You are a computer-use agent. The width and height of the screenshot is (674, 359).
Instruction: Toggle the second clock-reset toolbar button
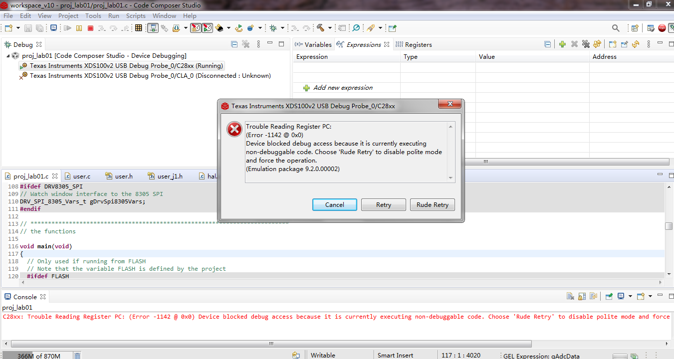tap(208, 28)
